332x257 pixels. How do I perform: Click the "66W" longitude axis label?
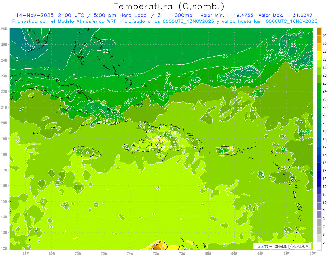point(234,253)
